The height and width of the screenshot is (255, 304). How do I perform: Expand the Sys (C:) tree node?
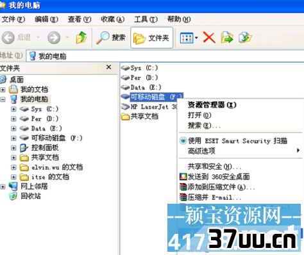(x=13, y=109)
